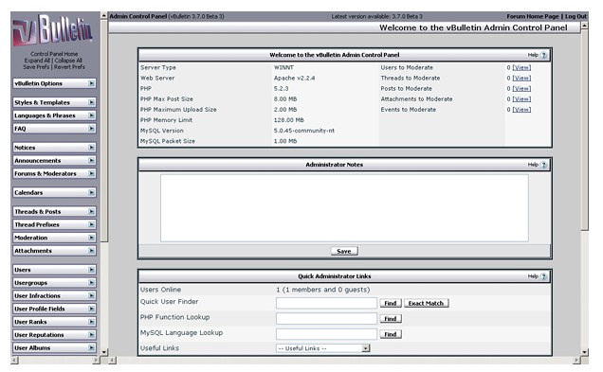This screenshot has height=372, width=603.
Task: Click main panel scrollbar up arrow
Action: (x=585, y=26)
